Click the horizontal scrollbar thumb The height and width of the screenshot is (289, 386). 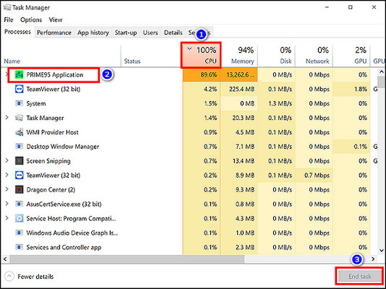[126, 259]
